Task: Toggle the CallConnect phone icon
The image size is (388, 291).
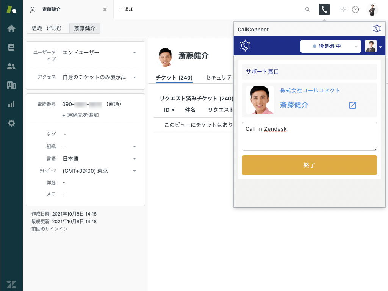Action: (x=324, y=9)
